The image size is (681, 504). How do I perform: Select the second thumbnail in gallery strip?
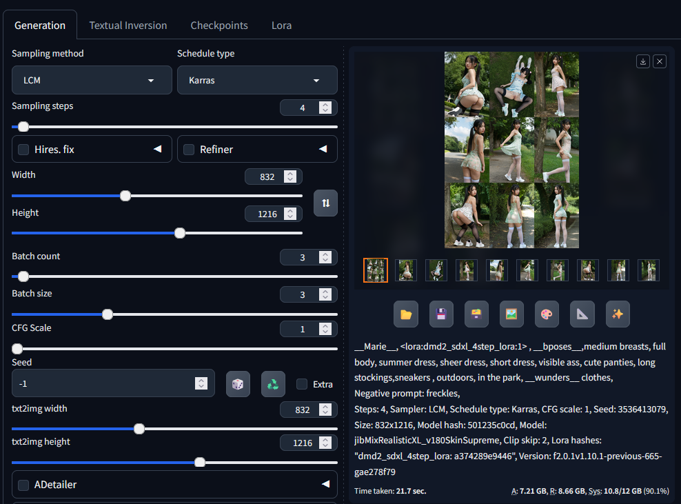click(x=406, y=270)
